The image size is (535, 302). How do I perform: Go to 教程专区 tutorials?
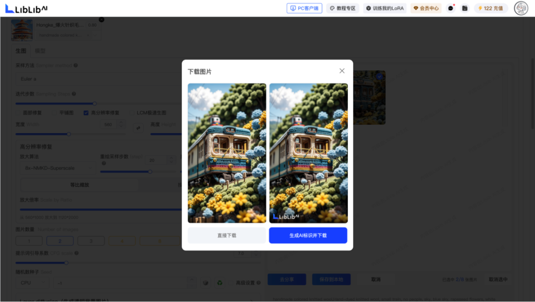pyautogui.click(x=343, y=8)
